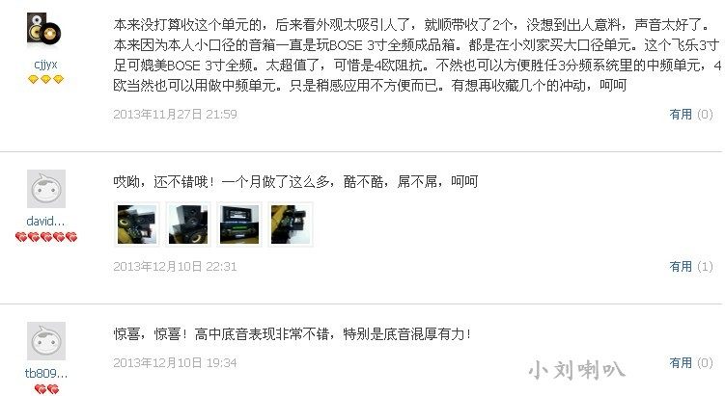Open third review photo of amplifier

239,224
